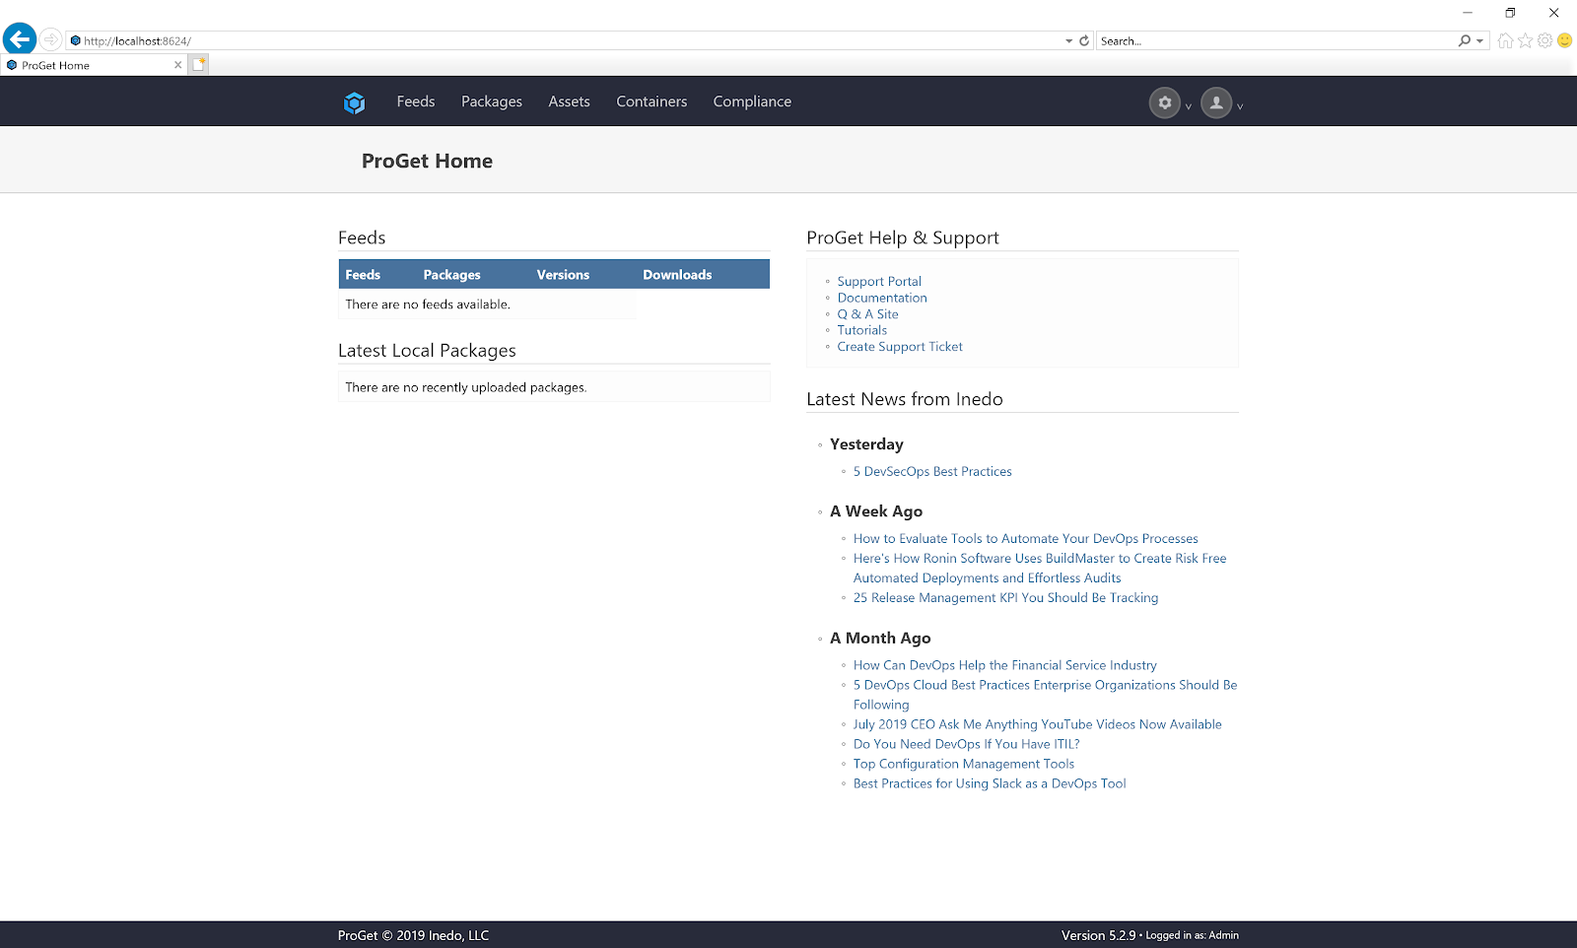Open the Compliance menu

752,102
